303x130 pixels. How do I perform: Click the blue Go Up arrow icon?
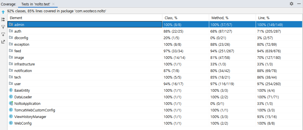pos(3,12)
